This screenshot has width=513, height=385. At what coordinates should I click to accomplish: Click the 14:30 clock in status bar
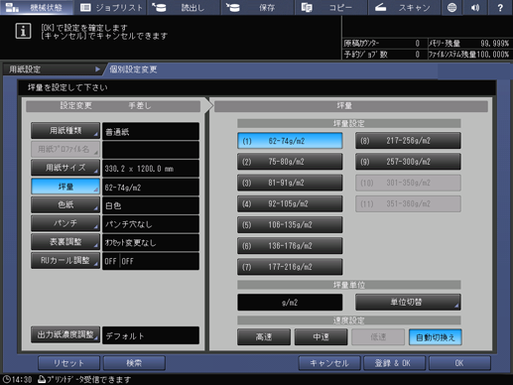(17, 379)
